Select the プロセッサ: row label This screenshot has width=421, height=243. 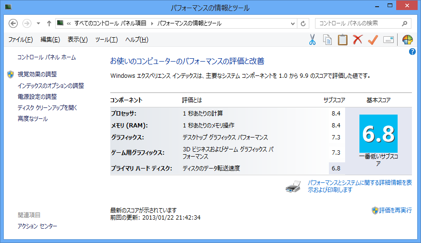[124, 113]
